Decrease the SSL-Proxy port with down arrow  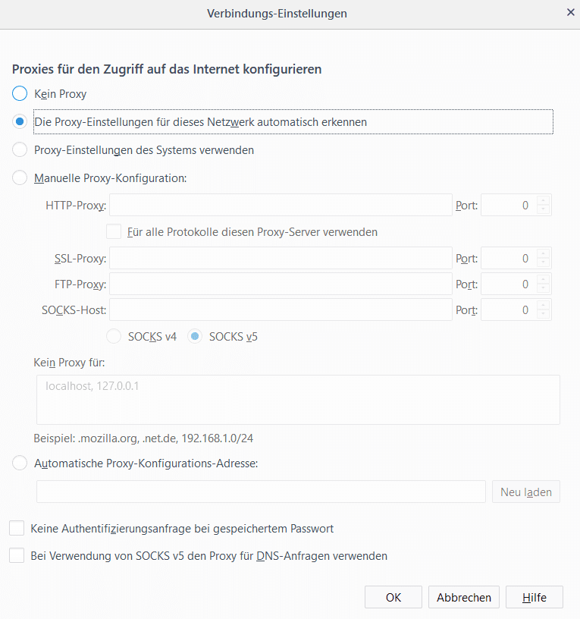(543, 263)
